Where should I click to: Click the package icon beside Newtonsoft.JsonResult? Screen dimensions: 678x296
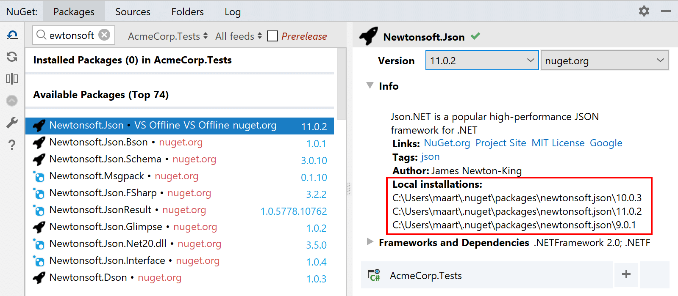coord(39,211)
